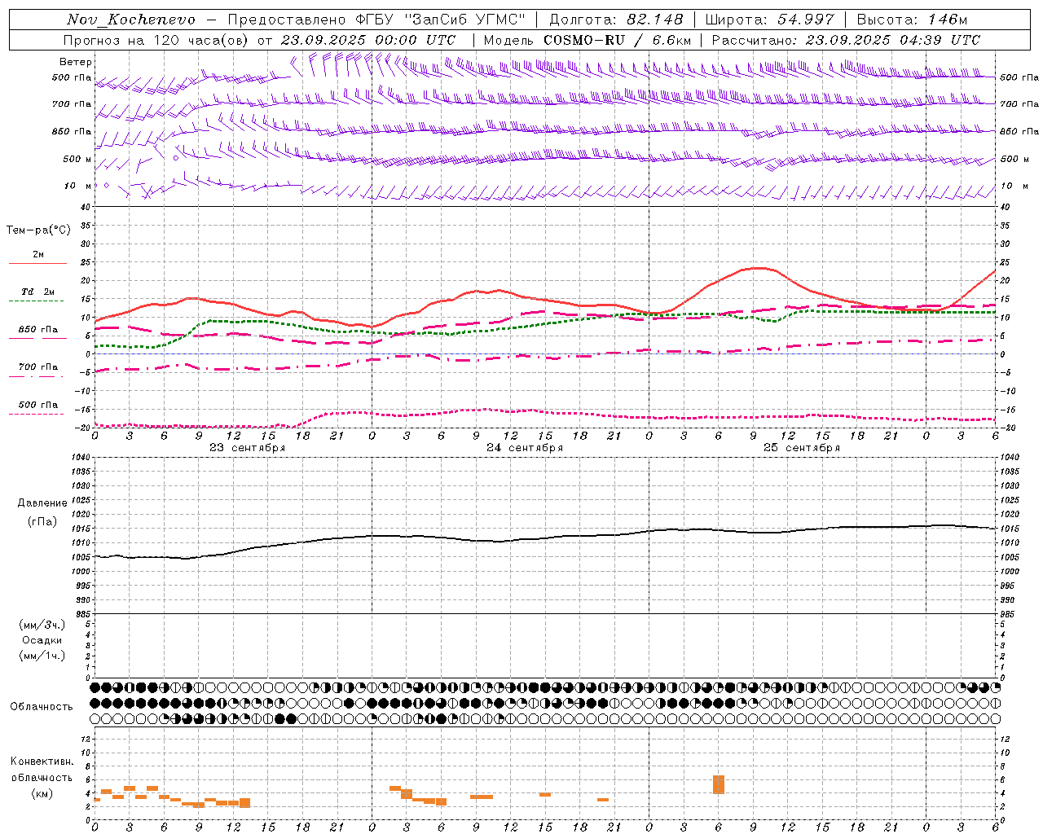Click the (мм/3ч.) precipitation unit label
The height and width of the screenshot is (834, 1043).
pos(42,625)
